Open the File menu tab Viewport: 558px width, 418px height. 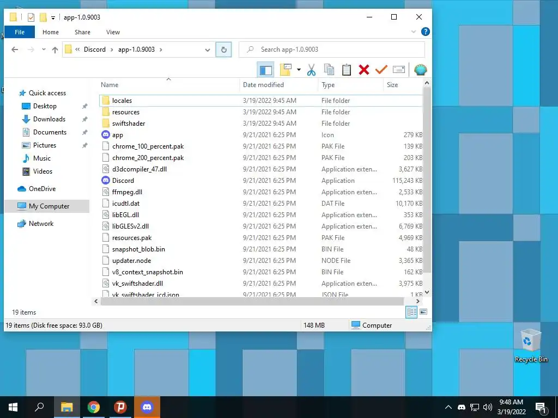20,32
